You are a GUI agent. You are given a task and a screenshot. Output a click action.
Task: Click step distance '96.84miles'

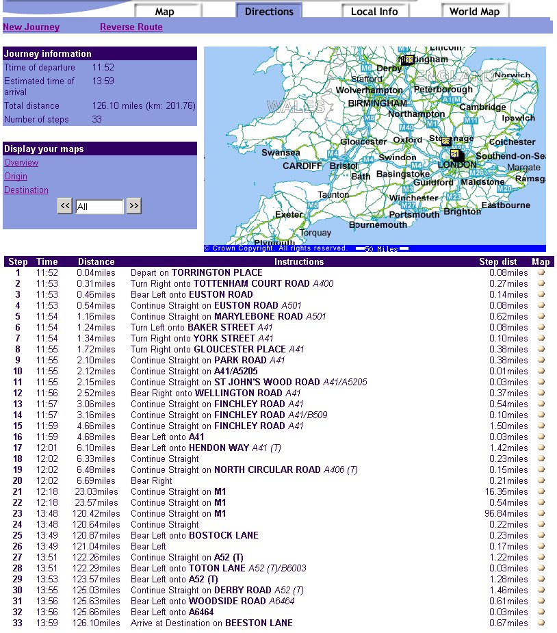pyautogui.click(x=506, y=513)
